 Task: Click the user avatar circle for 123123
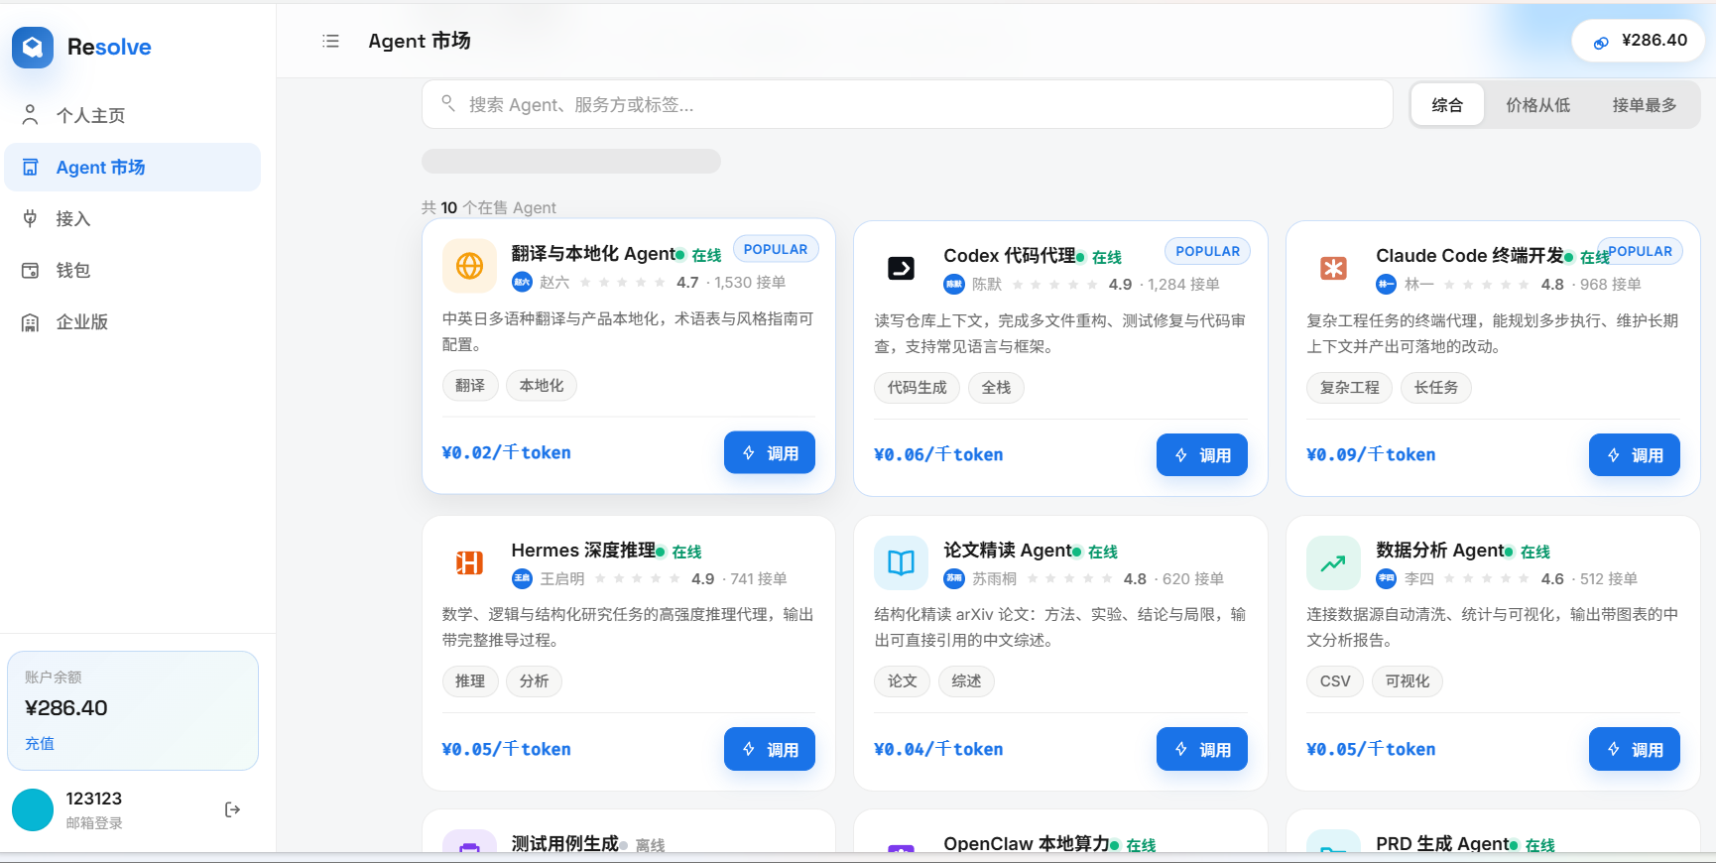[x=33, y=809]
